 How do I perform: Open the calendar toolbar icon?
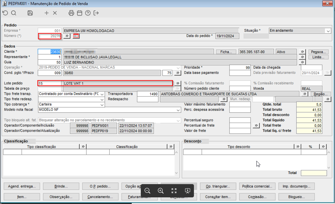pos(79,13)
